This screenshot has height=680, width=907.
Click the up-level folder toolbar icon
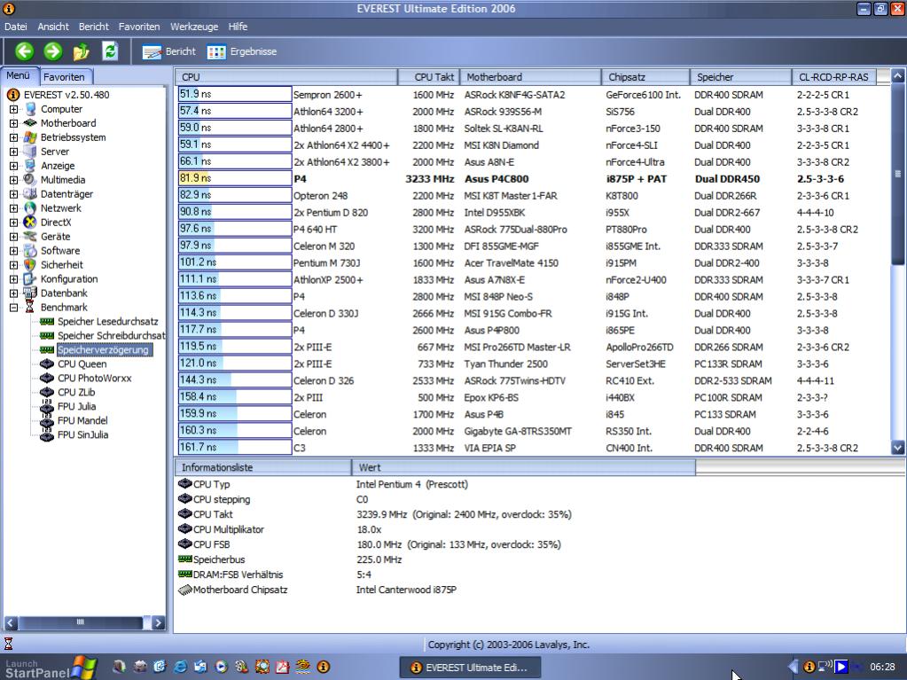coord(81,51)
